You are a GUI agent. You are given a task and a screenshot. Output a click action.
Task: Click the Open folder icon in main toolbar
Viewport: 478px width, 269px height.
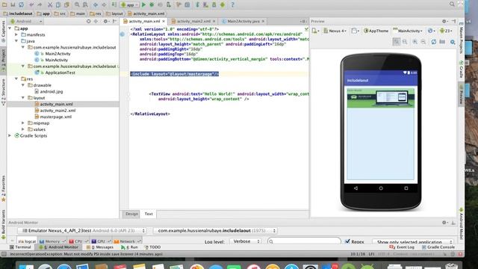coord(4,4)
